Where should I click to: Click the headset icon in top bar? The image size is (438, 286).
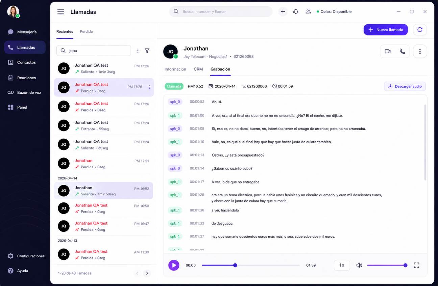(296, 11)
